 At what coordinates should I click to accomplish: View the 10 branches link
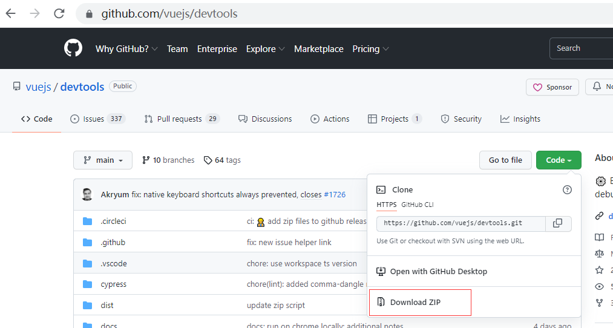(168, 160)
